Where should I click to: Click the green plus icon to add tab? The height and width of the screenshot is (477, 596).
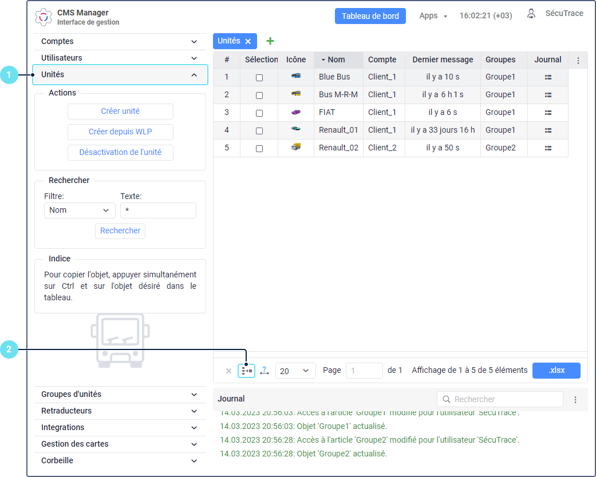click(270, 41)
